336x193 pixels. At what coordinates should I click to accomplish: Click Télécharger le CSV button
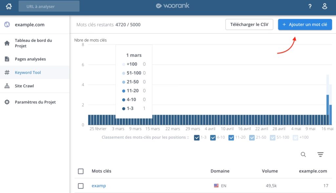click(249, 25)
